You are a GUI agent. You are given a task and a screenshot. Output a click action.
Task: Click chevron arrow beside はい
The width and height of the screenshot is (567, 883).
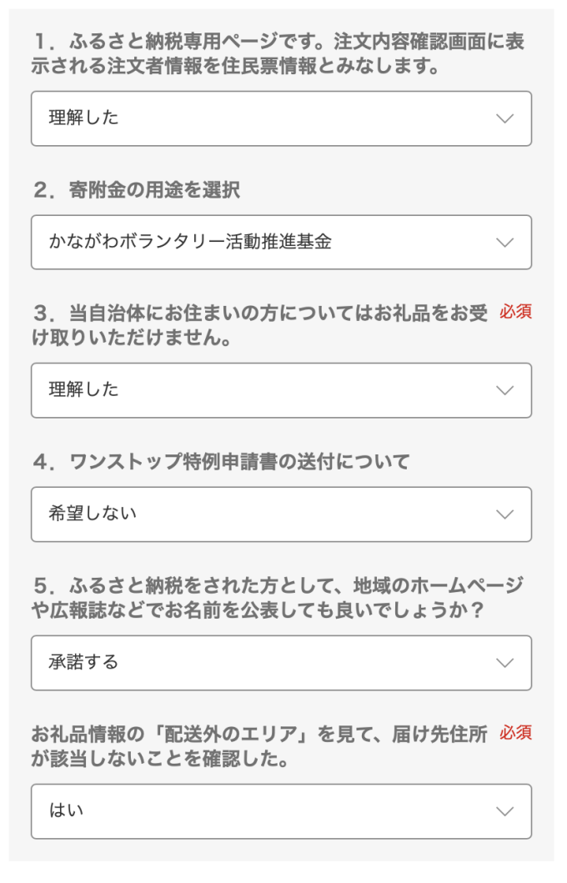pos(504,811)
